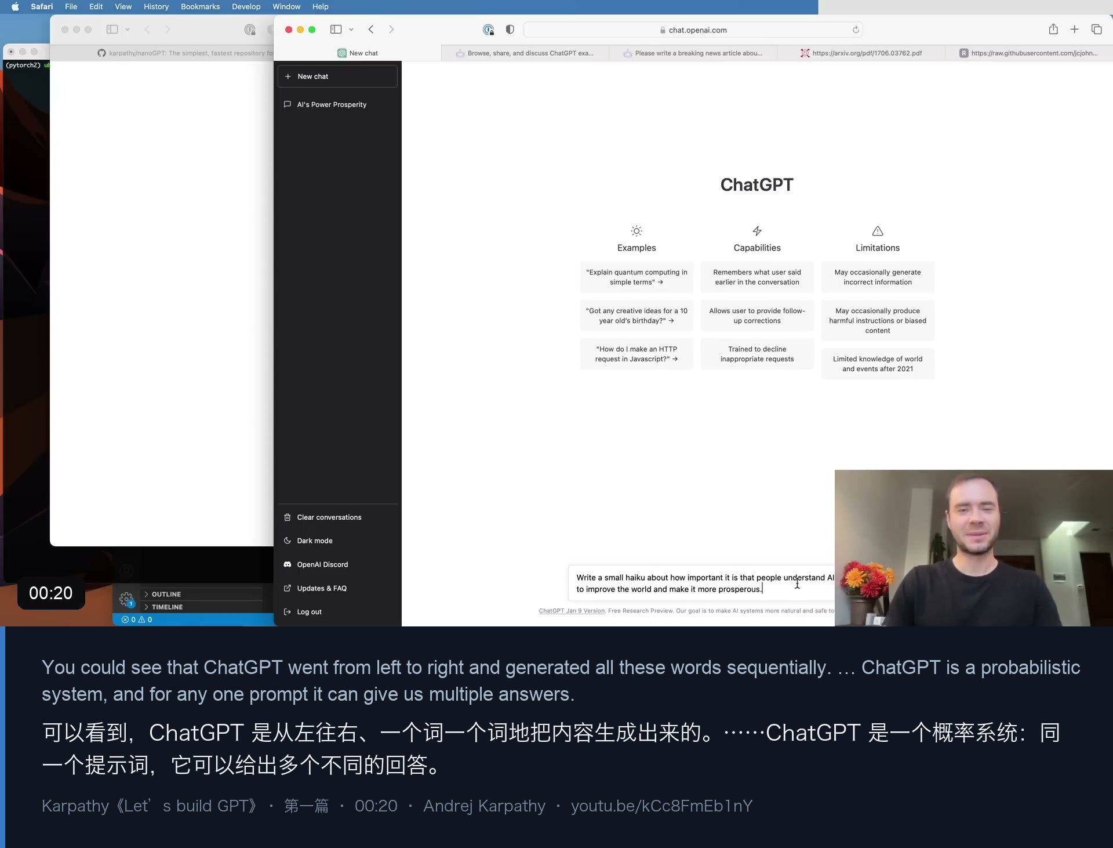Click the Capabilities lightning icon
Viewport: 1113px width, 848px height.
click(x=757, y=231)
